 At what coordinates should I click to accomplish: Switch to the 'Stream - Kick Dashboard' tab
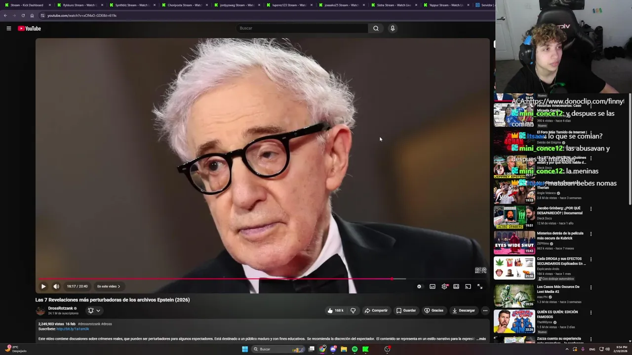[27, 5]
